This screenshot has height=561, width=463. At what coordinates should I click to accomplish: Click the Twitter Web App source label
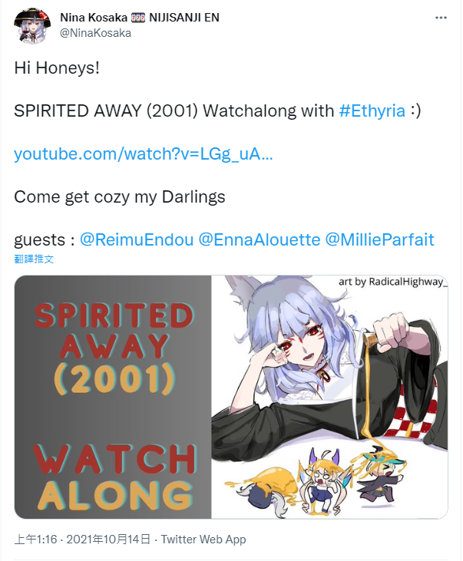(x=203, y=540)
